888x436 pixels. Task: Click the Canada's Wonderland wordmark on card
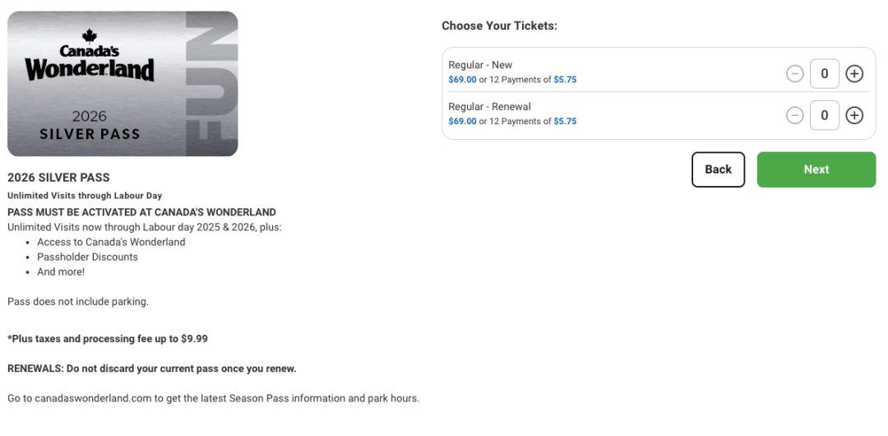point(90,63)
